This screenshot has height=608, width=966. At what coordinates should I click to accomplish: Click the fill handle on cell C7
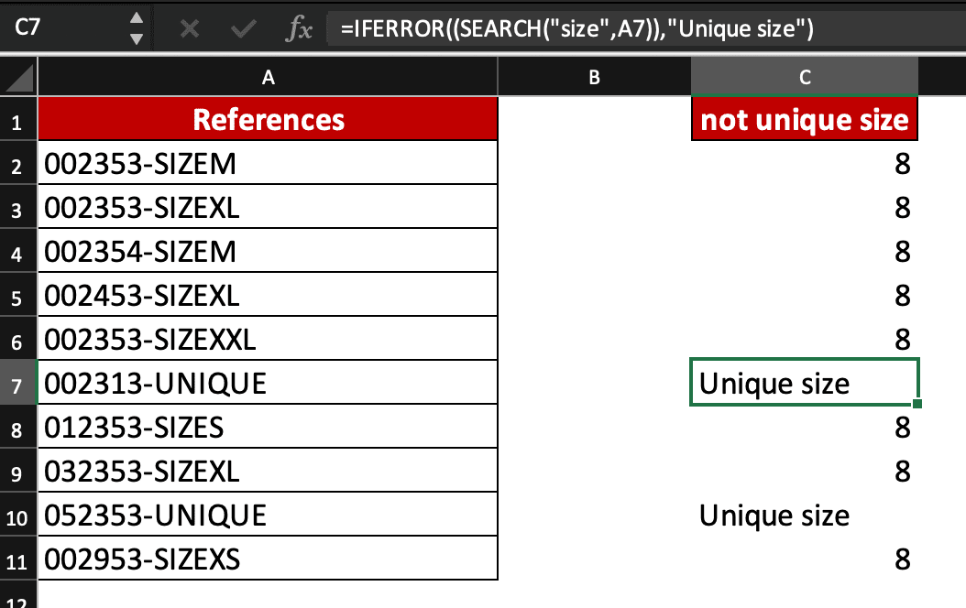[917, 403]
